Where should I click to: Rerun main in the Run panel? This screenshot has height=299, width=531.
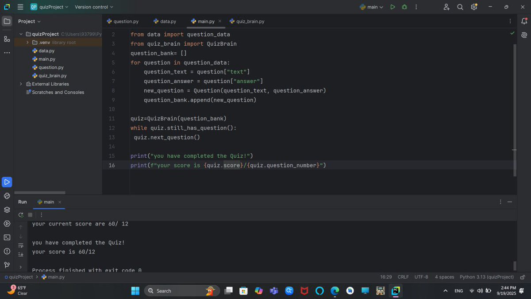pos(21,215)
